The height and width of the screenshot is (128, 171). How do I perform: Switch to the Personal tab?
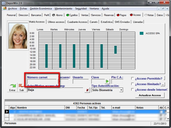click(x=11, y=15)
